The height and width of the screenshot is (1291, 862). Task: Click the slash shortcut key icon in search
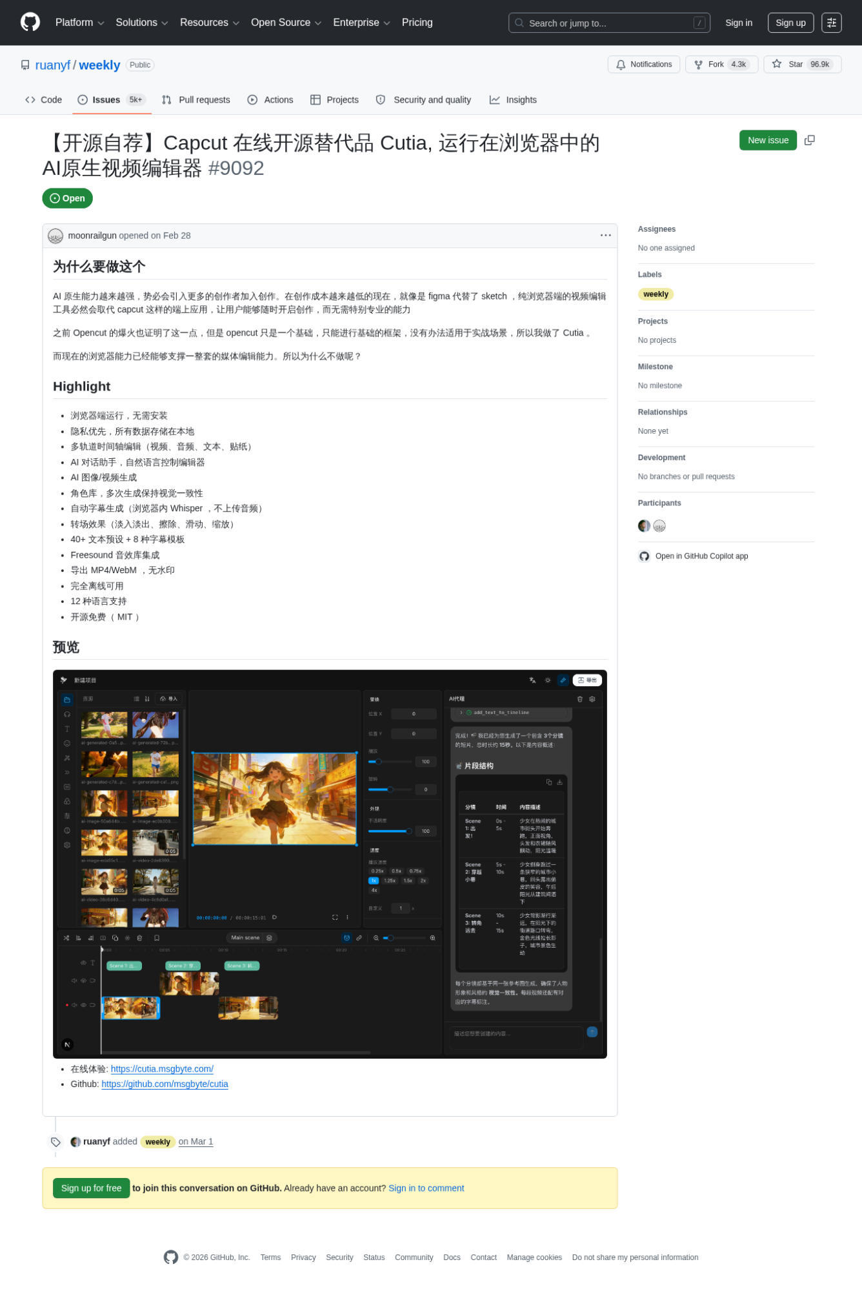pyautogui.click(x=699, y=23)
